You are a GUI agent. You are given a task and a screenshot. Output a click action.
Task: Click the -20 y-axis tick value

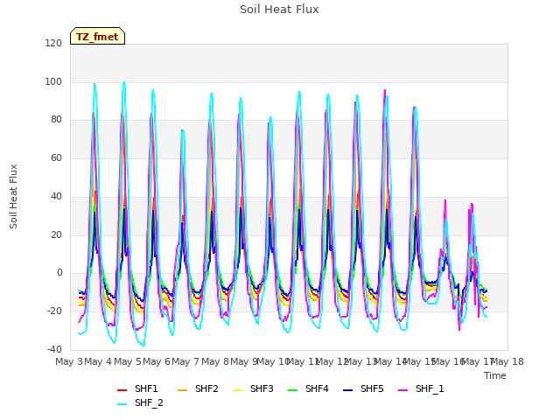click(x=54, y=311)
